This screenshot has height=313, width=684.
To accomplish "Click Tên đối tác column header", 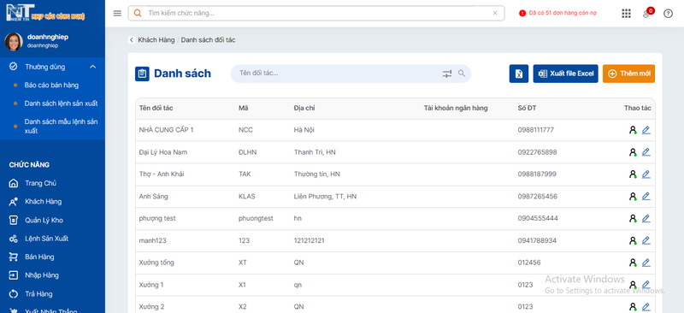I will [x=156, y=109].
